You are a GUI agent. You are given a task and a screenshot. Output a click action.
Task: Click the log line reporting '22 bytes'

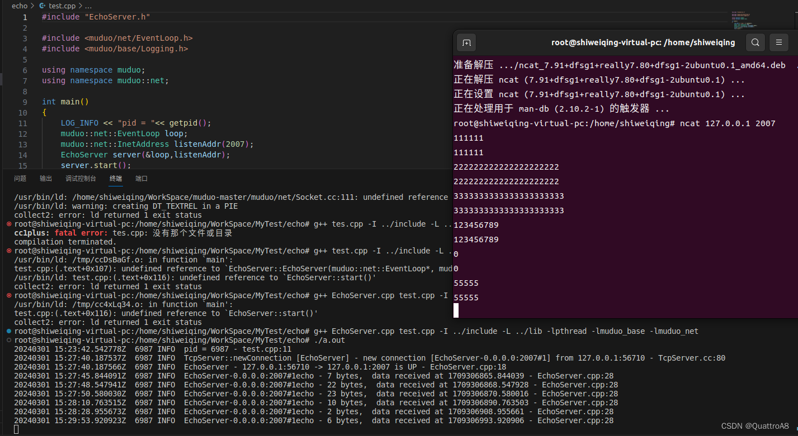pos(316,385)
